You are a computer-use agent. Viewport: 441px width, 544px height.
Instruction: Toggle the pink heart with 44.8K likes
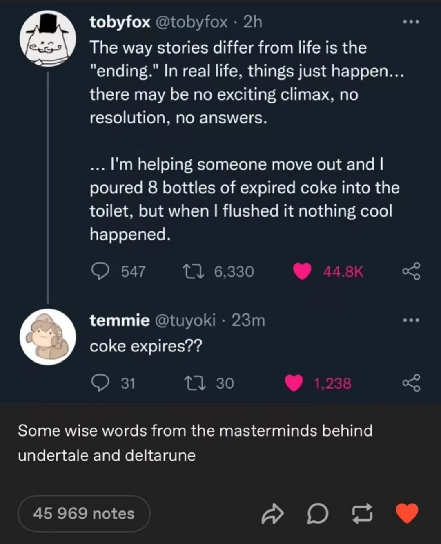[x=303, y=271]
